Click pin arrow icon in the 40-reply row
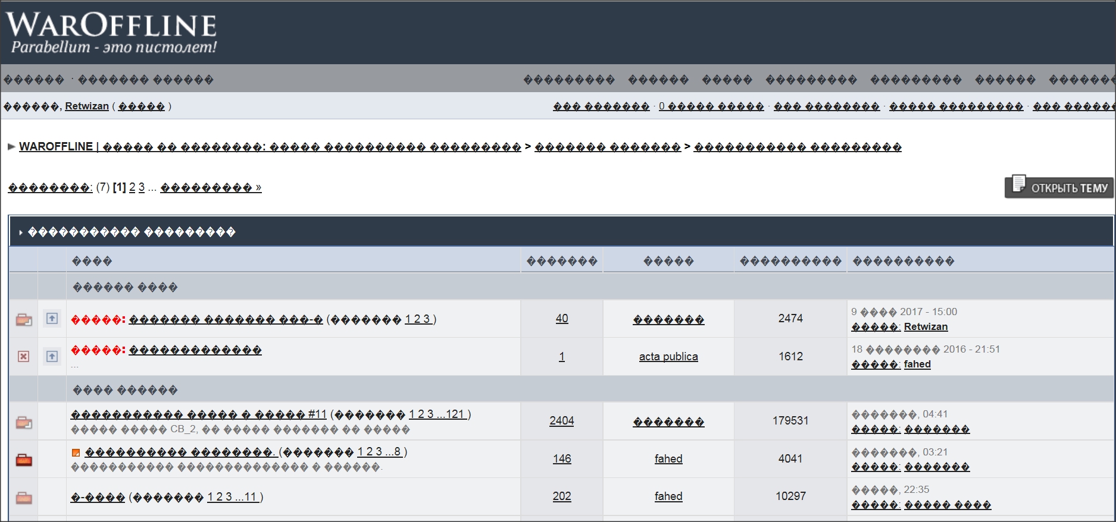The image size is (1116, 522). point(52,319)
